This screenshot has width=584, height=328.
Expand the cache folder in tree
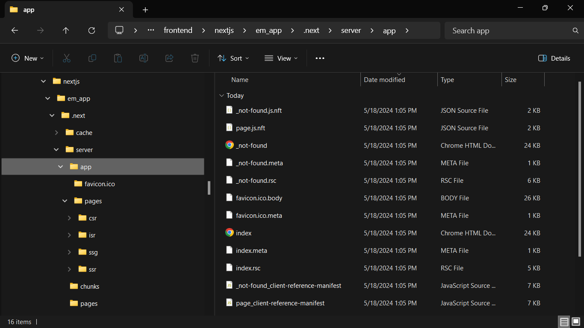56,133
